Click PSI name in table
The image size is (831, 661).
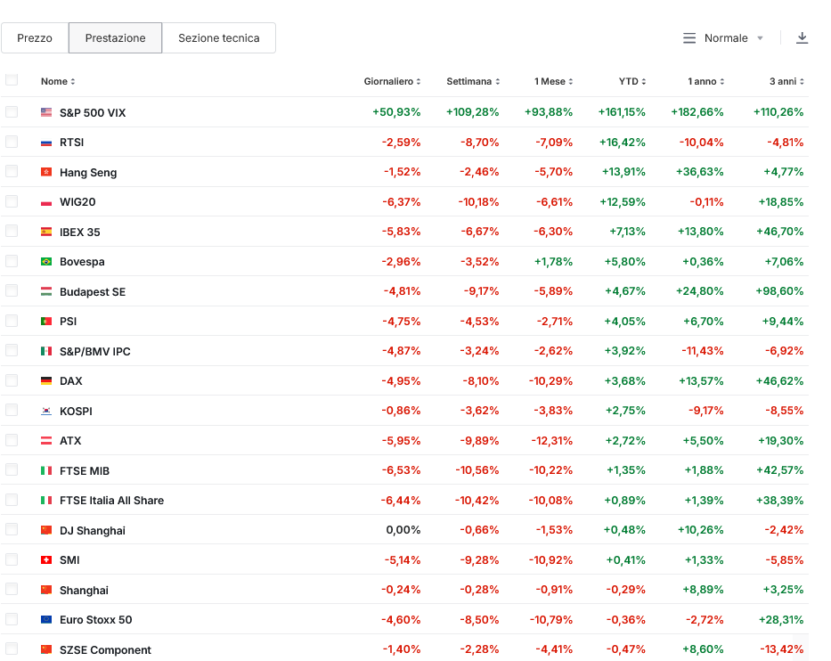click(69, 322)
